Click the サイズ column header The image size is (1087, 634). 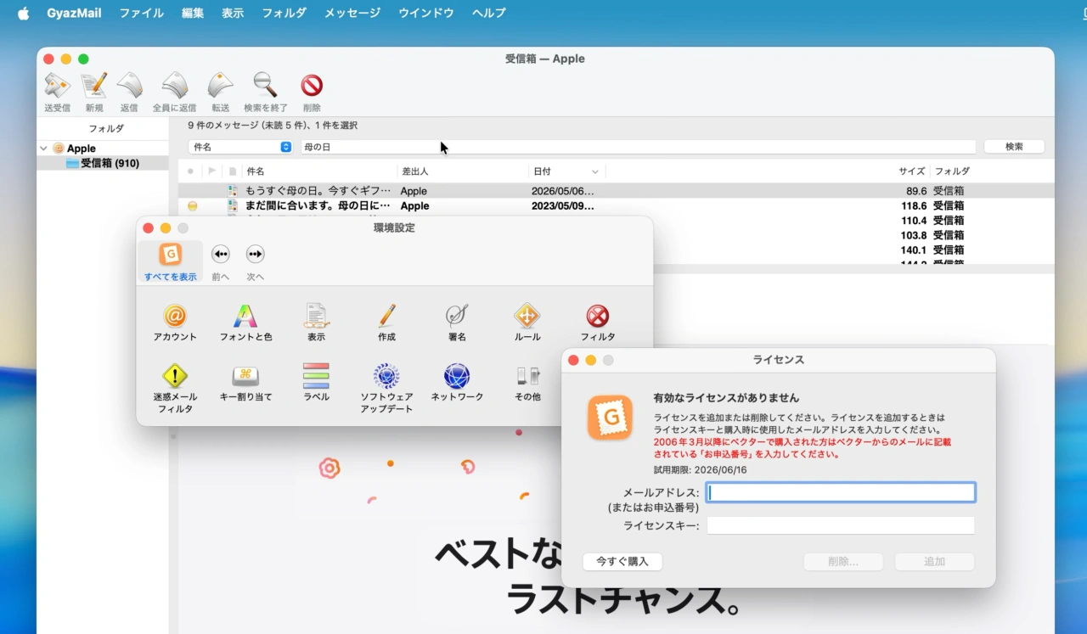[x=912, y=171]
